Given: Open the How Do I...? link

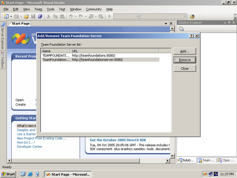Looking at the screenshot, I should click(26, 143).
